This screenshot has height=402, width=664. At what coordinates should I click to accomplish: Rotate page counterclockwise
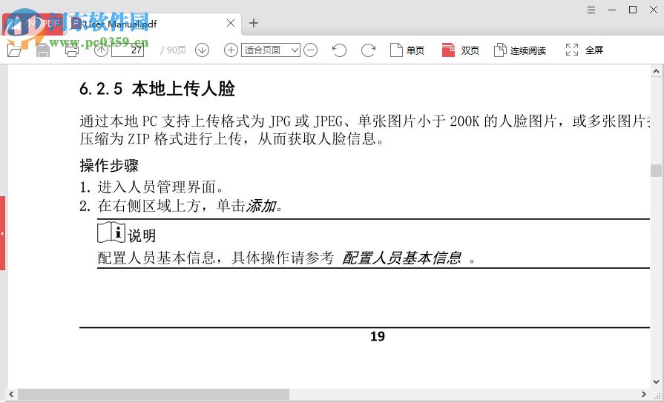[339, 50]
